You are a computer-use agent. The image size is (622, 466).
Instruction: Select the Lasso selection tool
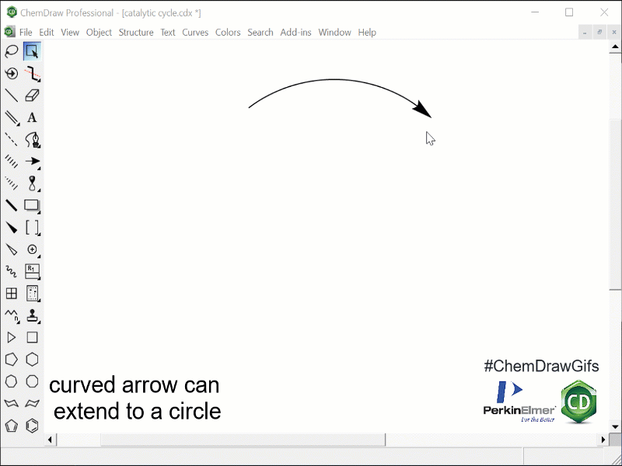(x=12, y=51)
